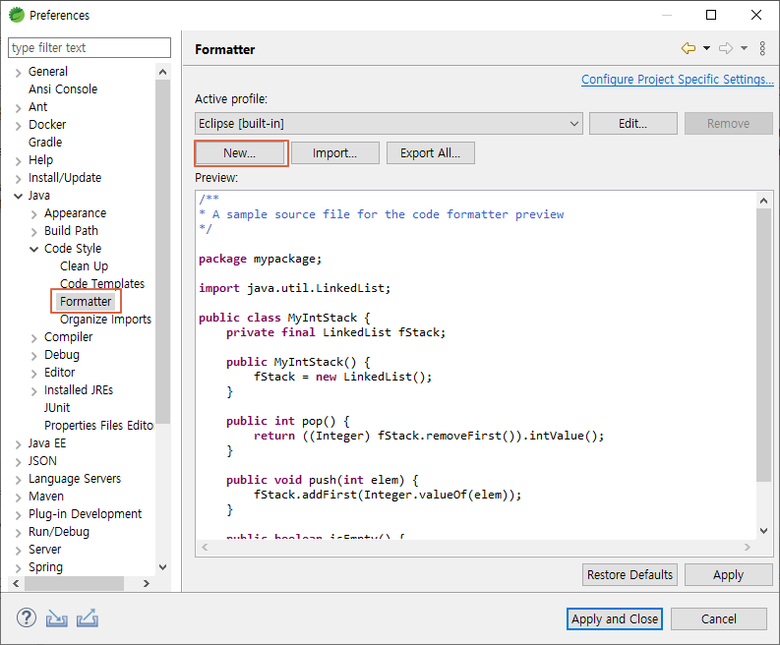This screenshot has height=645, width=780.
Task: Select Gradle preference page
Action: tap(45, 143)
